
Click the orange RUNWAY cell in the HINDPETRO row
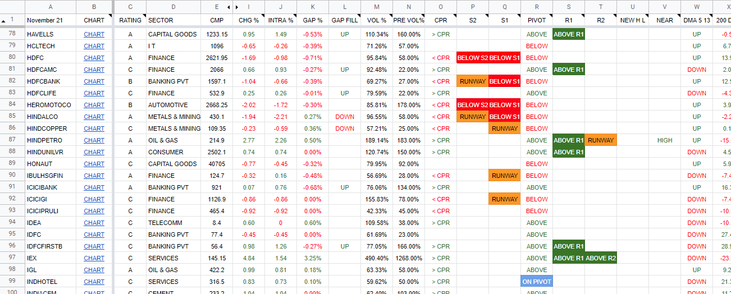pos(601,140)
